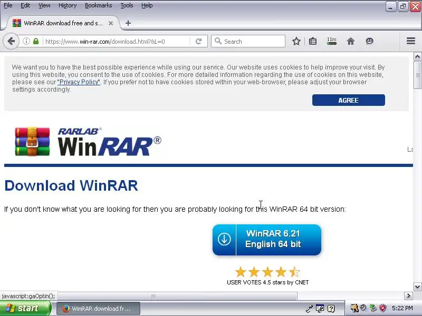422x316 pixels.
Task: Click the red shield tray icon
Action: [382, 308]
